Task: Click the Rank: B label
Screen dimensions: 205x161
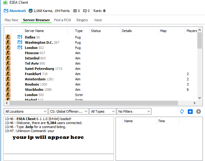Action: pos(99,11)
